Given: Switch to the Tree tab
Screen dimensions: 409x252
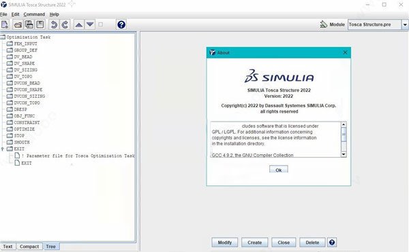Looking at the screenshot, I should [50, 247].
